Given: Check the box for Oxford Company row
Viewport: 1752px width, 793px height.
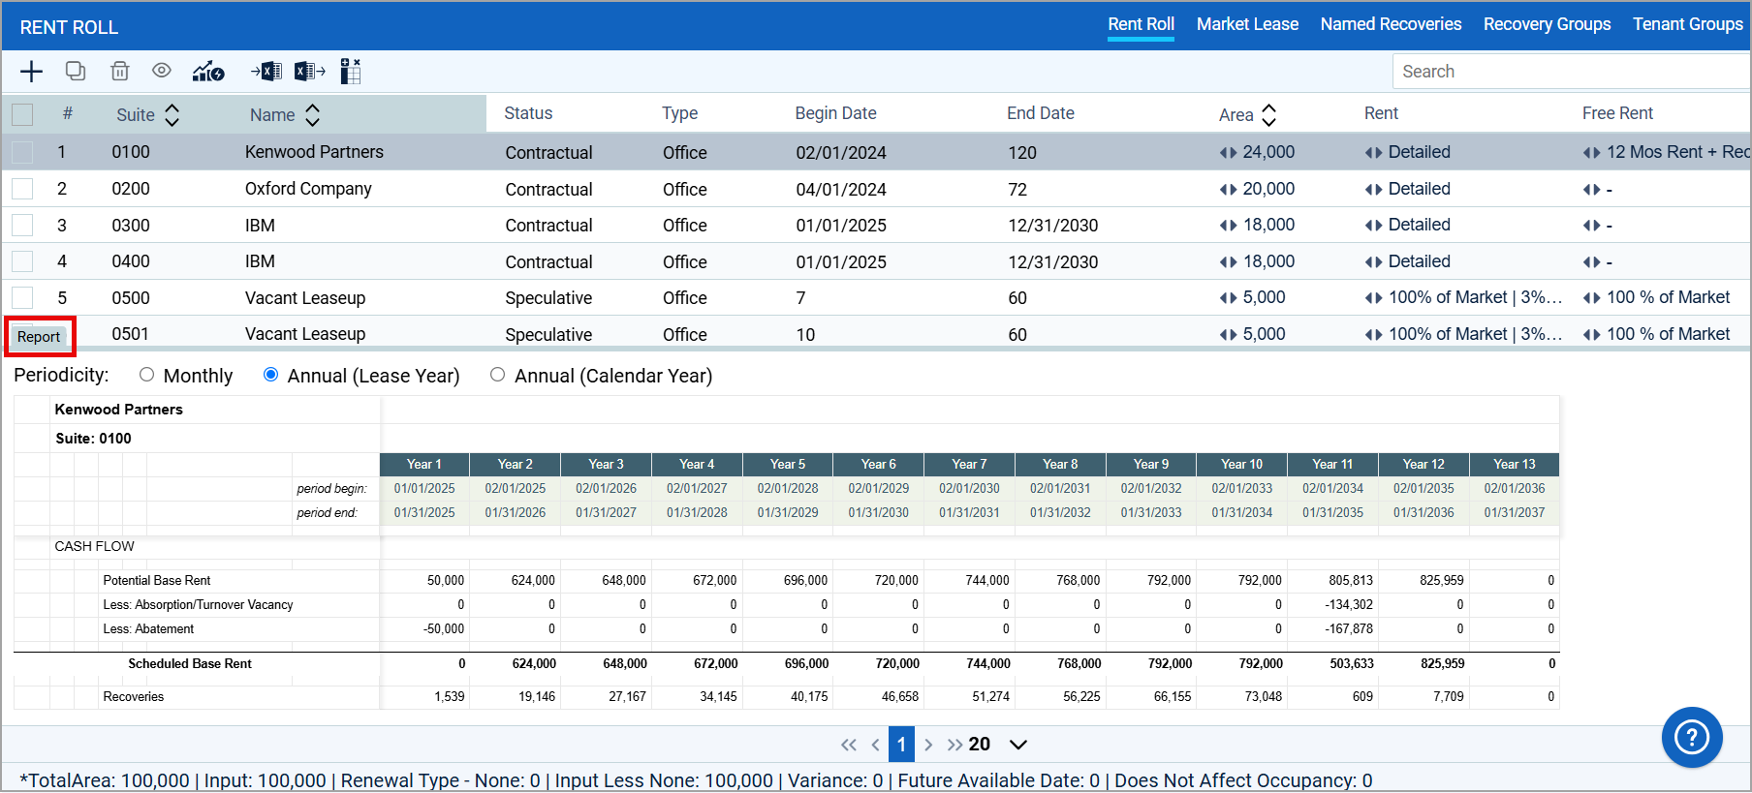Looking at the screenshot, I should point(22,189).
